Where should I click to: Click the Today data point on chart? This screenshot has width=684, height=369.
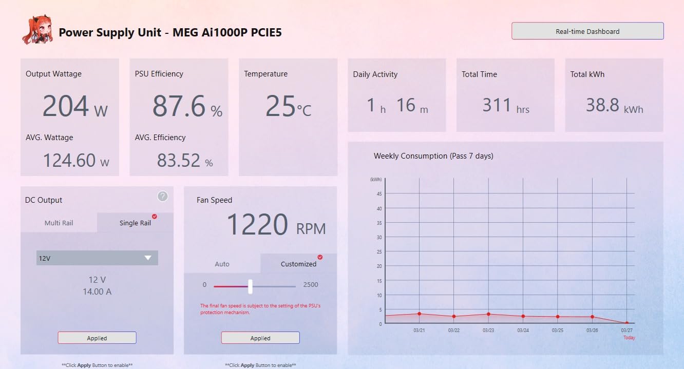626,323
